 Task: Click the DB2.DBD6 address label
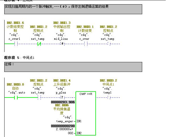[62, 105]
